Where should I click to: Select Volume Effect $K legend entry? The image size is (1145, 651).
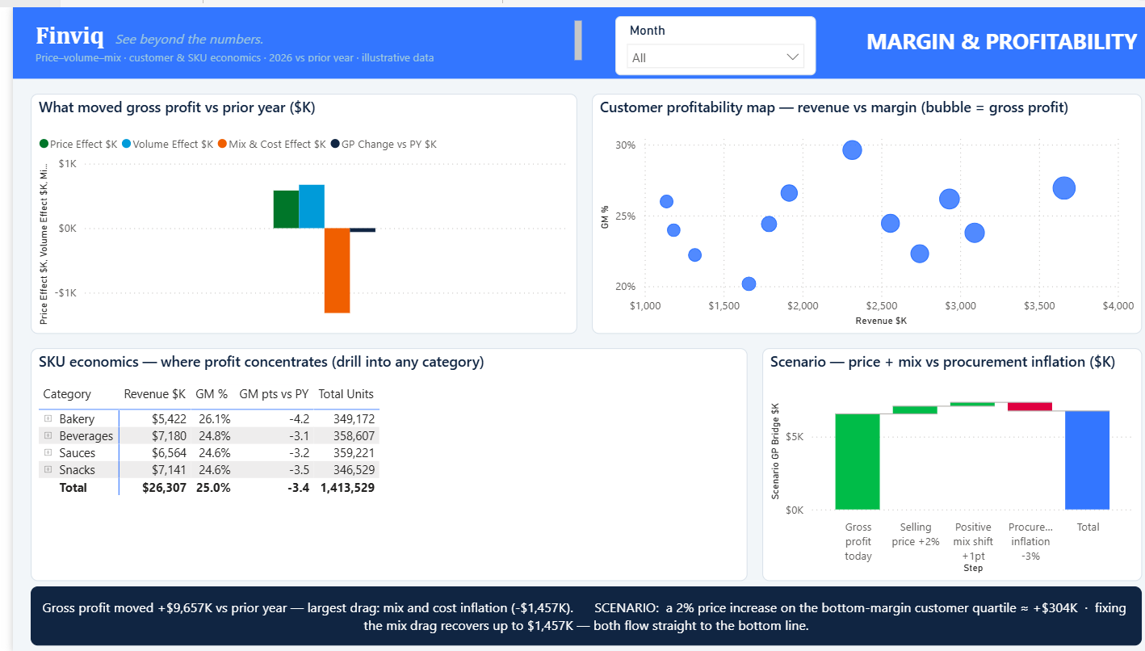(168, 144)
